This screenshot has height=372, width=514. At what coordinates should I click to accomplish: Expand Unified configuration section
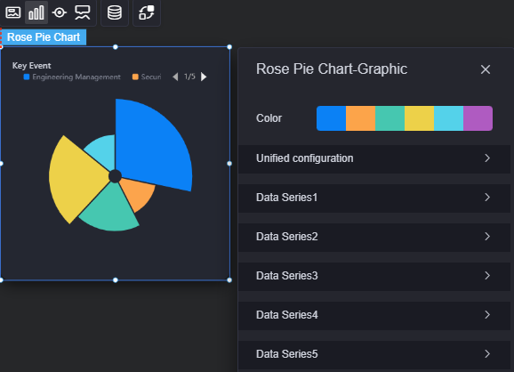[x=374, y=158]
